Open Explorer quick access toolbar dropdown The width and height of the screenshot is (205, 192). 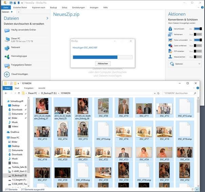click(x=18, y=83)
